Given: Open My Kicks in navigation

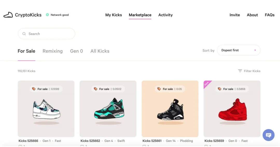Looking at the screenshot, I should [x=114, y=15].
